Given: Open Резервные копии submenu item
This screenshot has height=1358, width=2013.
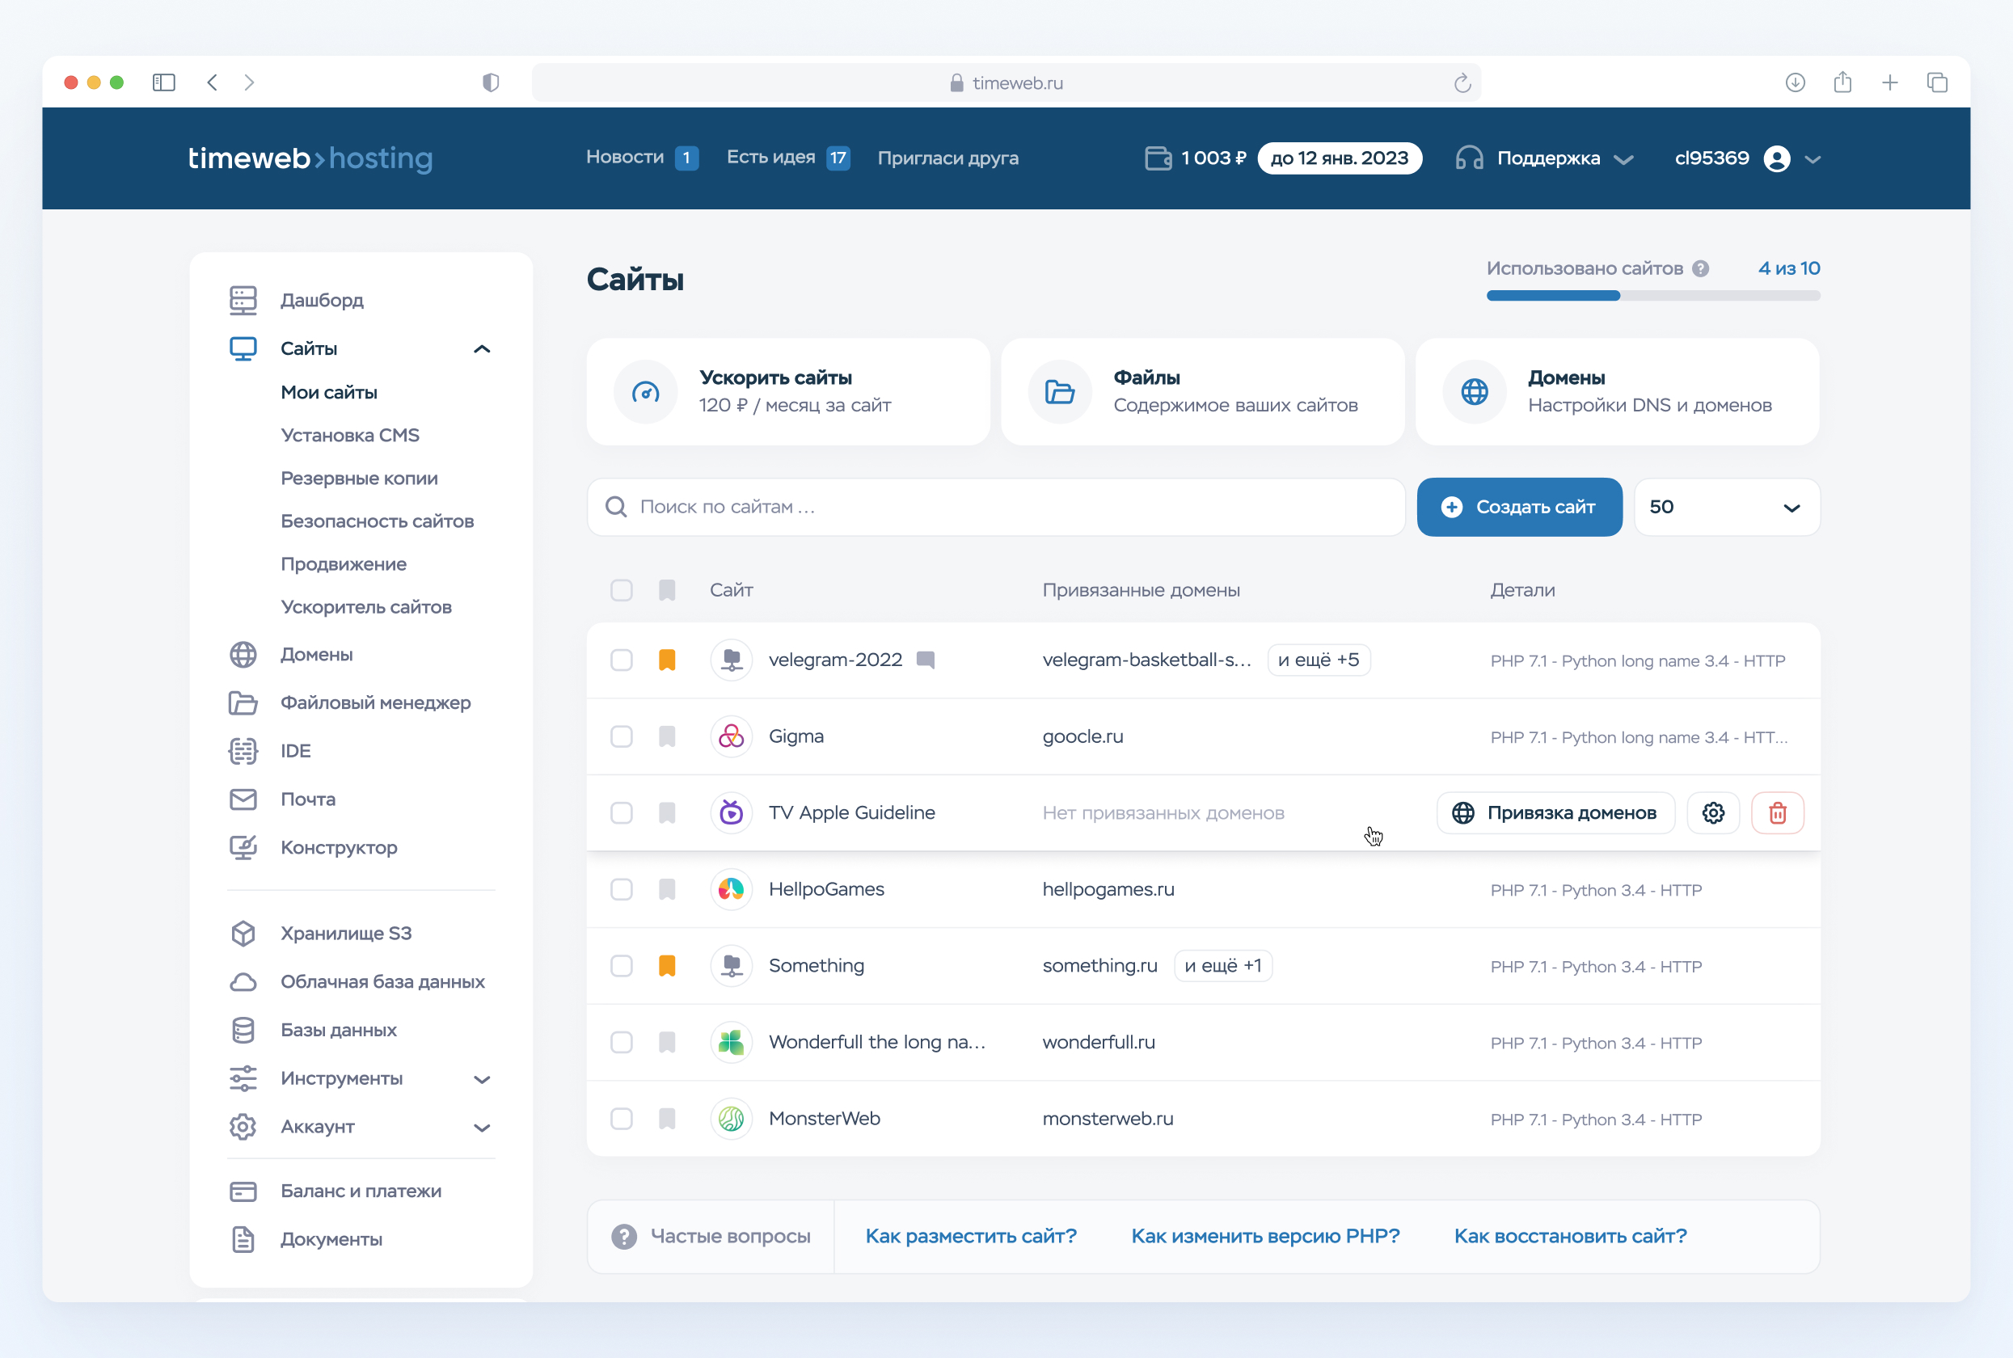Looking at the screenshot, I should click(x=359, y=478).
